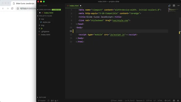Change the HTML language mode
The image size is (181, 102).
pos(160,101)
